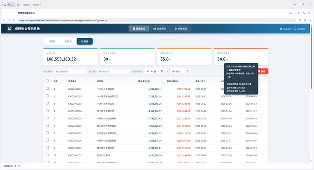The height and width of the screenshot is (170, 314).
Task: Open the 帮助 menu in title bar
Action: pos(37,5)
